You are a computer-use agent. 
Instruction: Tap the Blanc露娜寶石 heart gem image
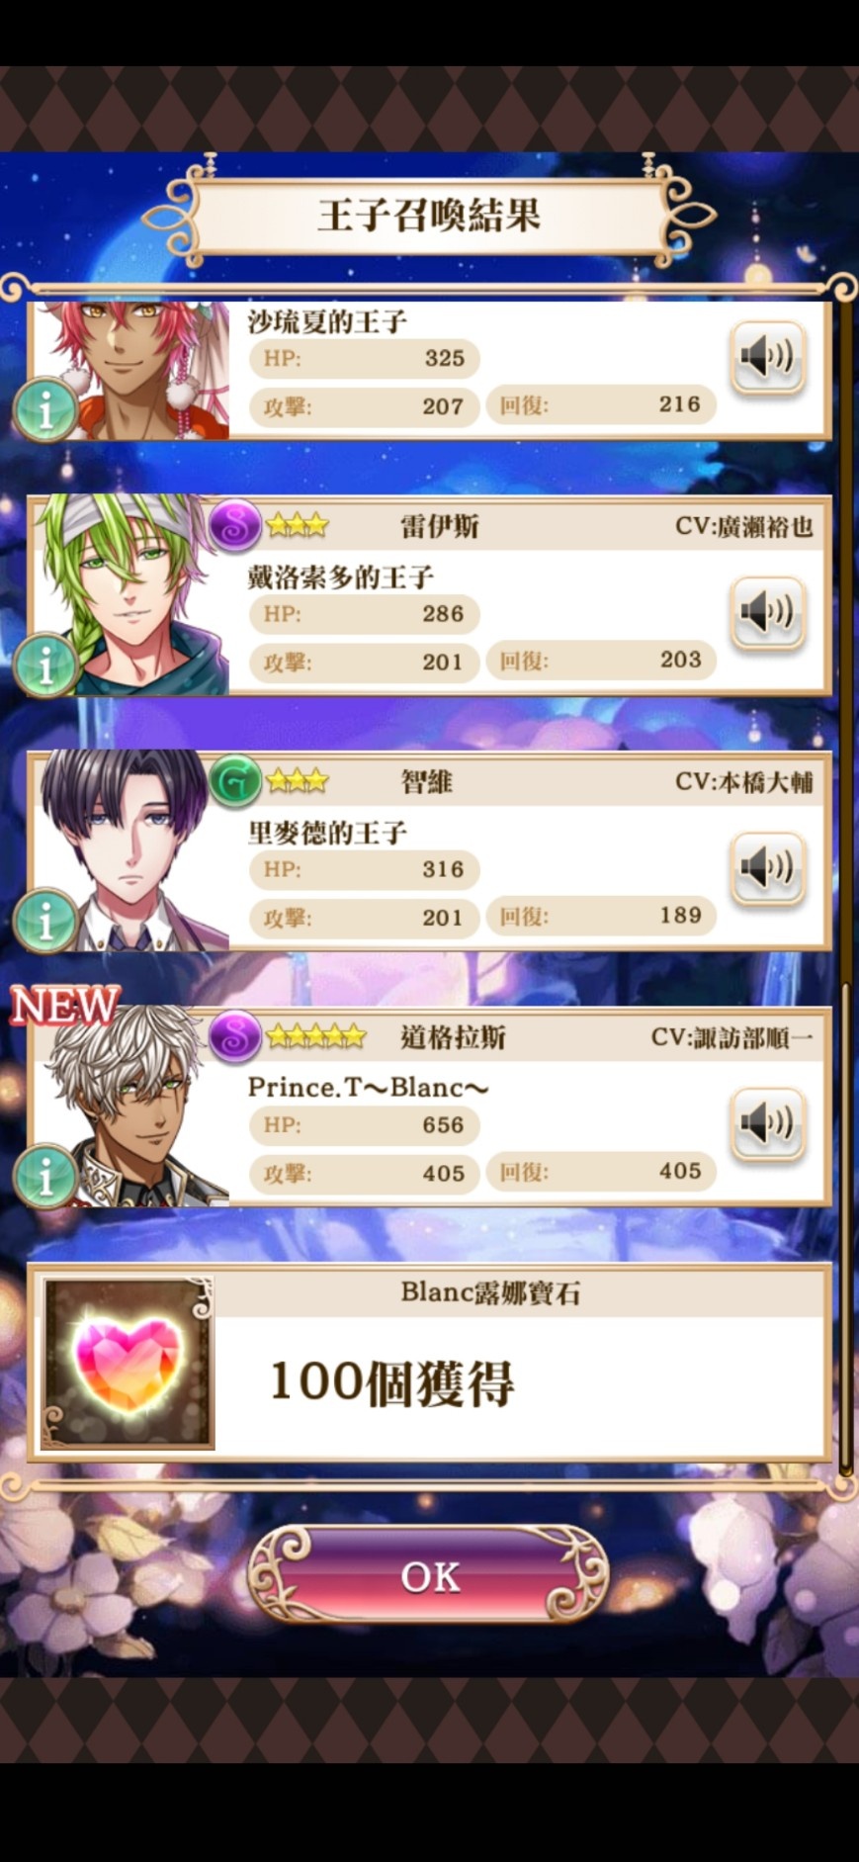(128, 1365)
